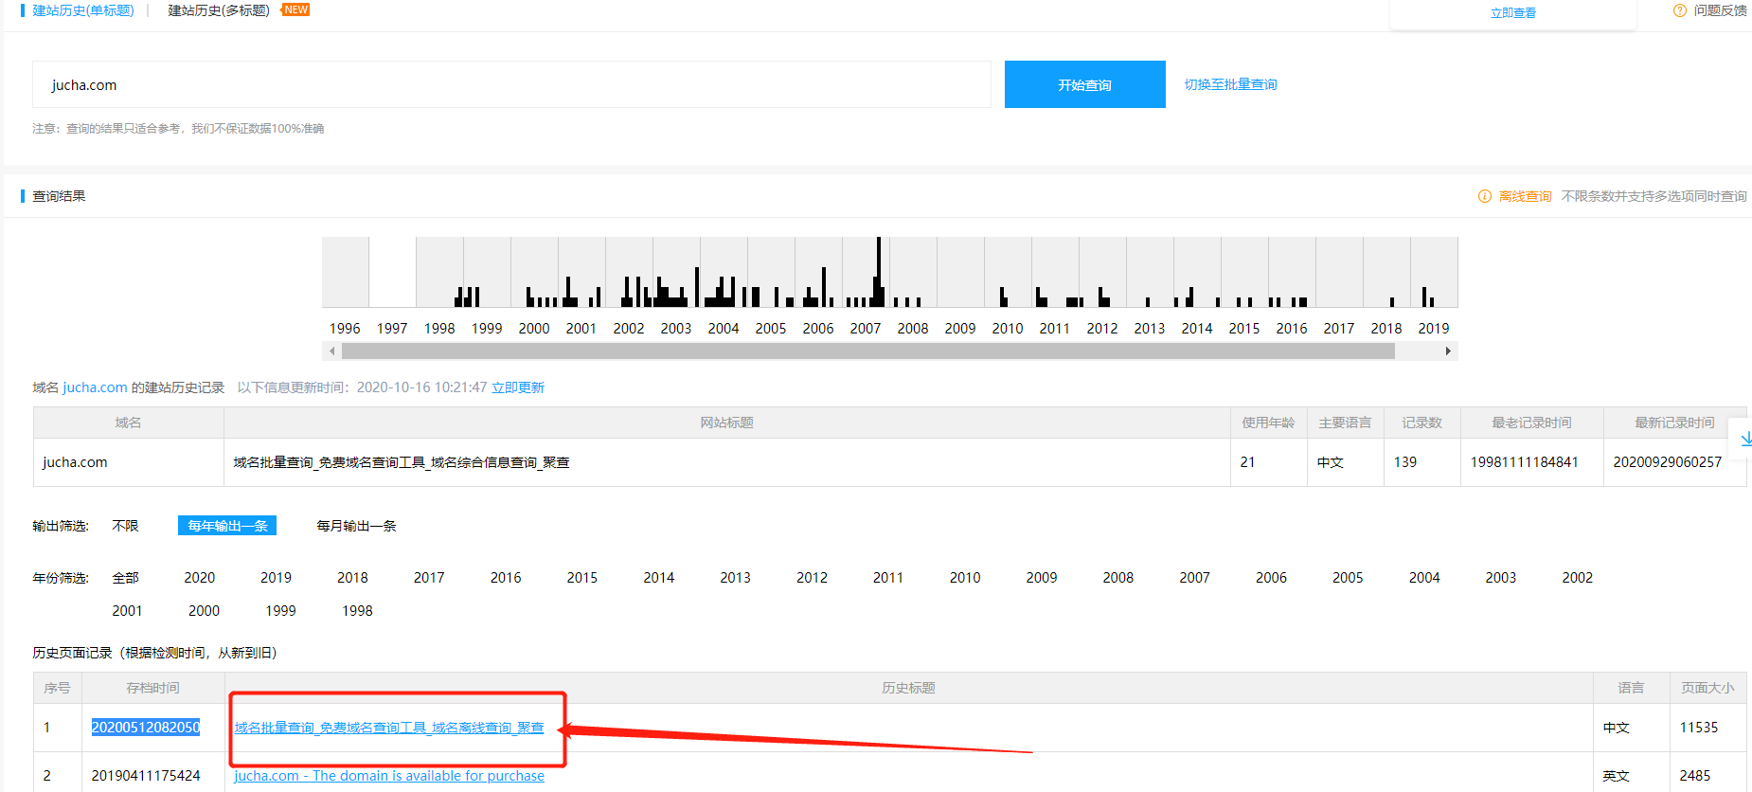Select the 不限 output filter
The image size is (1752, 792).
coord(125,526)
